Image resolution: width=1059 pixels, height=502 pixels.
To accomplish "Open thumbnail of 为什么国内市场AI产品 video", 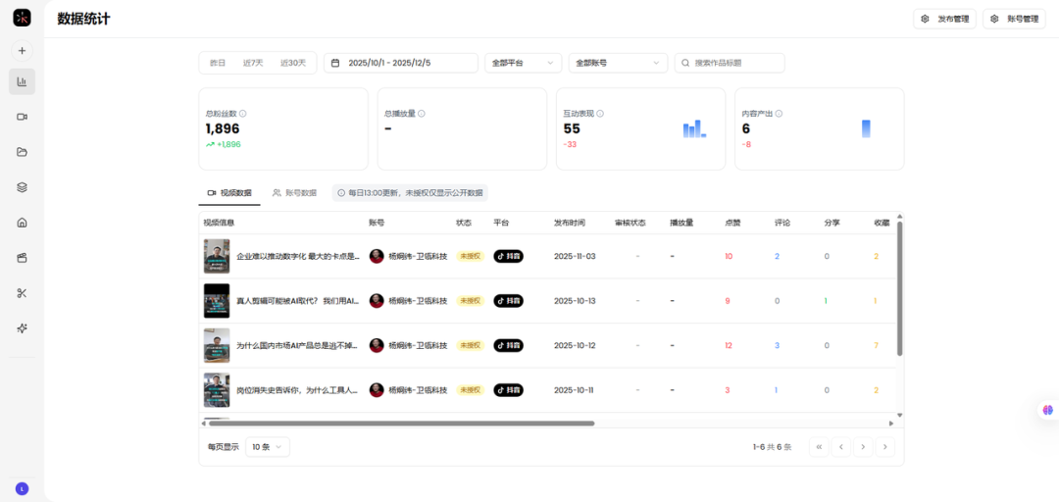I will tap(217, 345).
